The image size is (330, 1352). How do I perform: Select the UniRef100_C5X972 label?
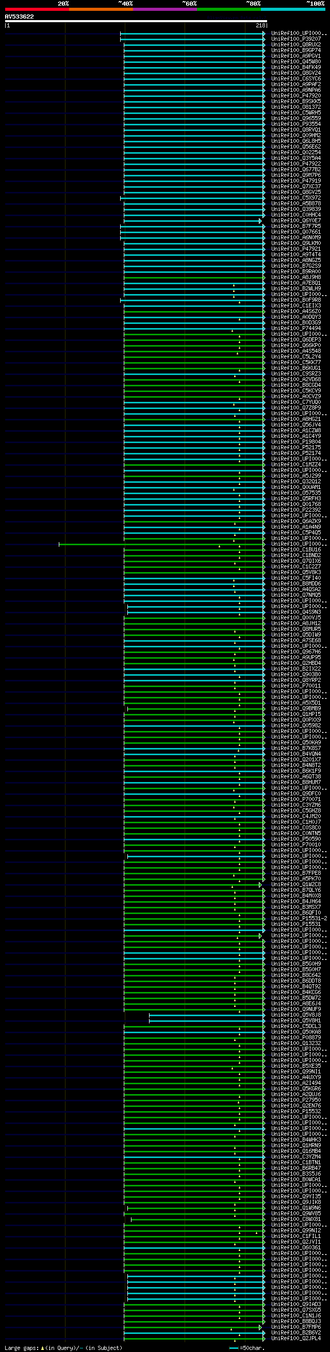pos(296,199)
